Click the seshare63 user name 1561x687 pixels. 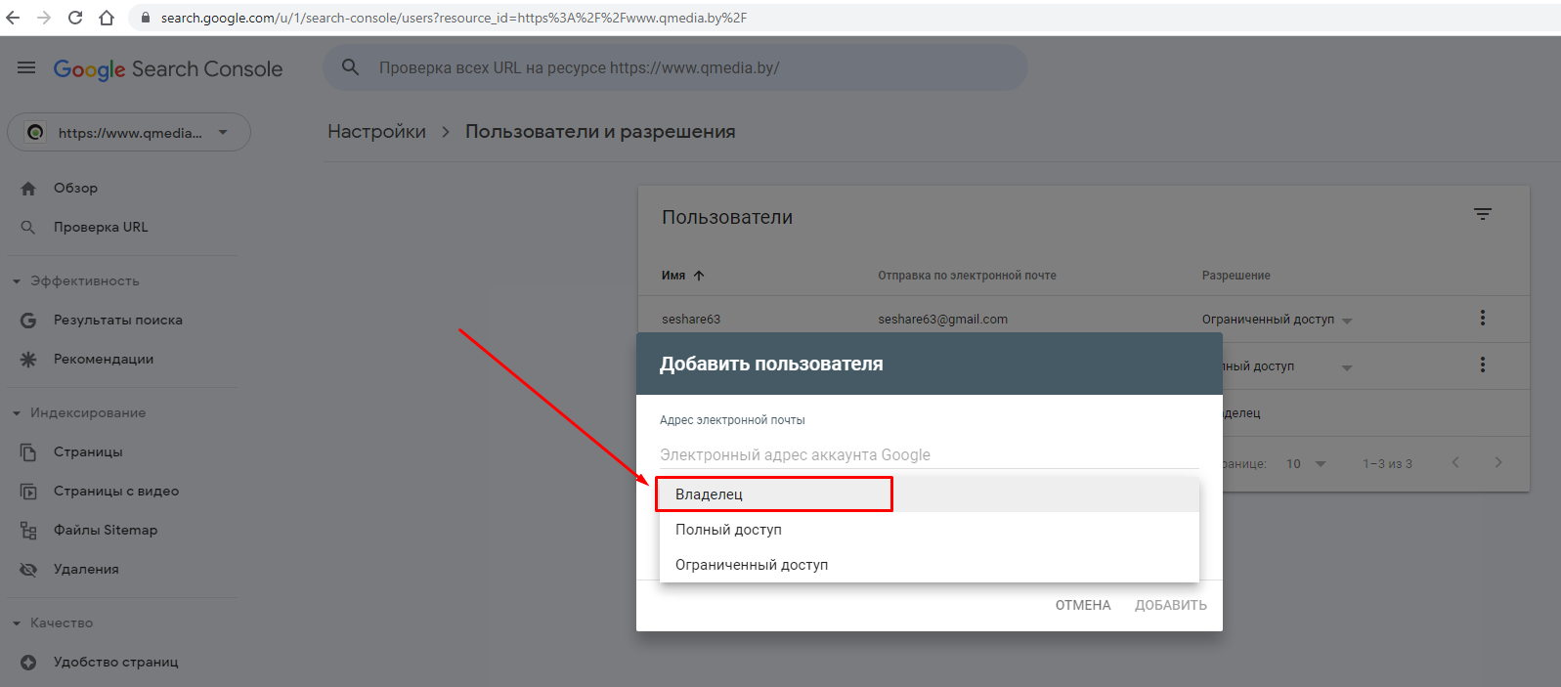coord(691,319)
